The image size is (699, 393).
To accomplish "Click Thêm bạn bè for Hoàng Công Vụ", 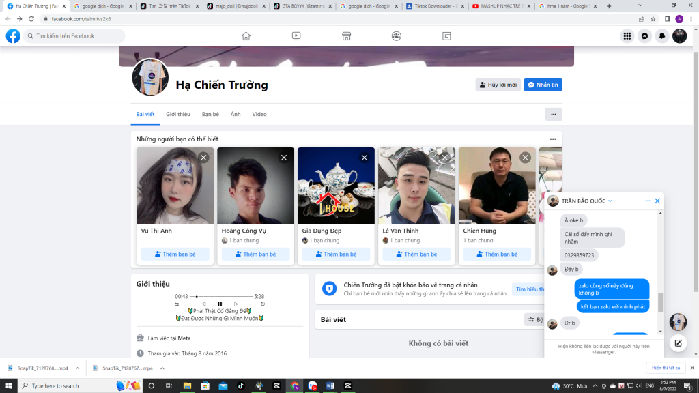I will click(256, 254).
